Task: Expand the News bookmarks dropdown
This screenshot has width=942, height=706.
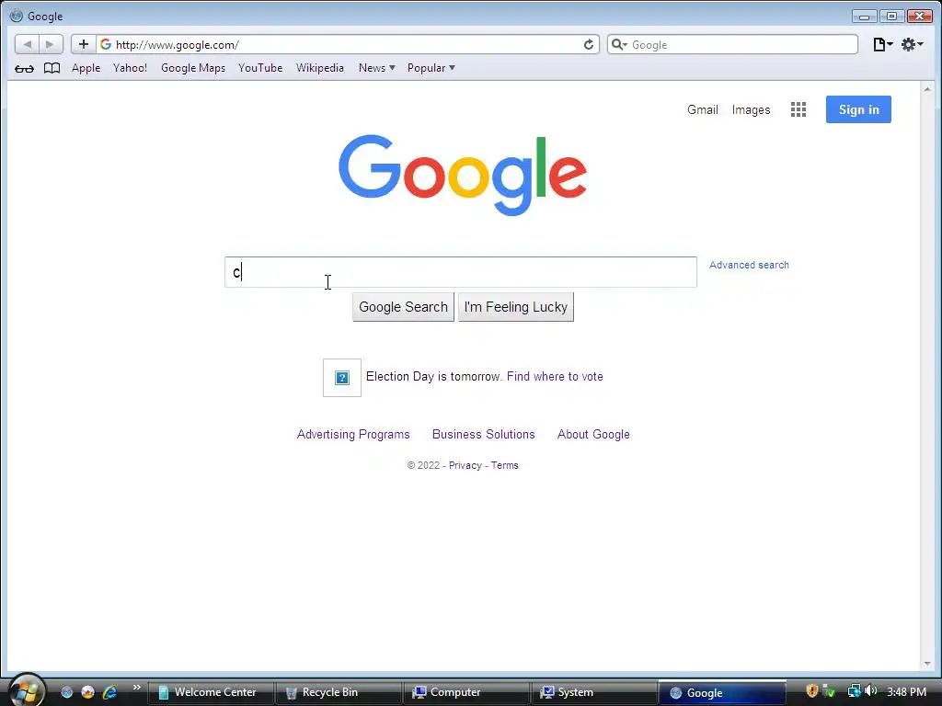Action: 376,68
